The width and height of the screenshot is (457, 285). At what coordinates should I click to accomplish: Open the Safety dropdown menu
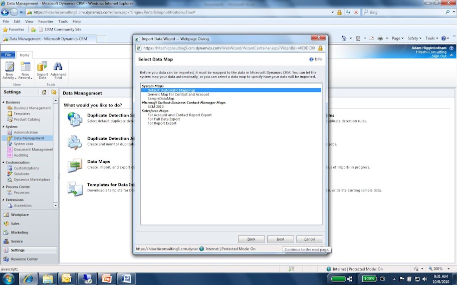coord(414,38)
